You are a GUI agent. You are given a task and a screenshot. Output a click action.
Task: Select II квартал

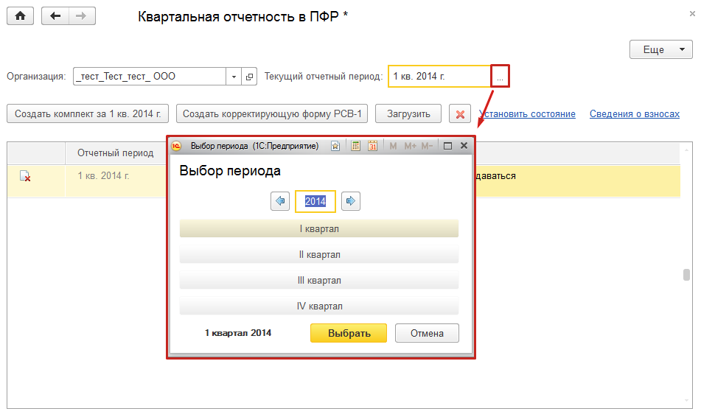coord(319,255)
